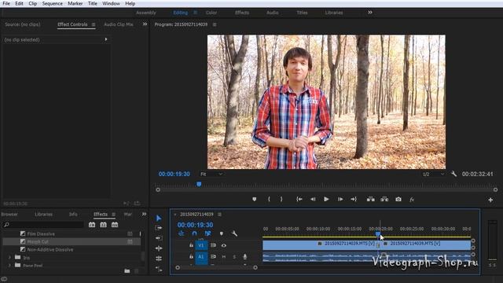Click the Effects search field

coord(43,225)
